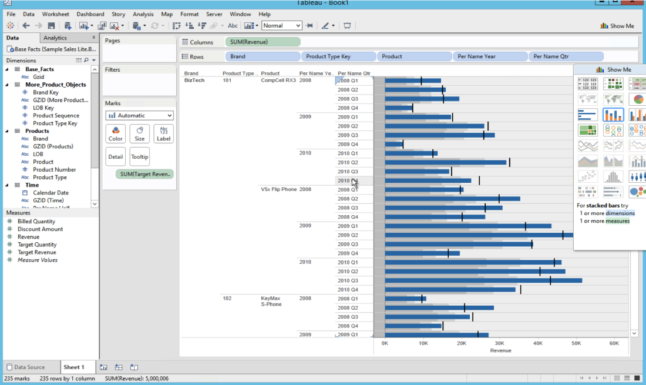Choose lines continuous chart in Show Me
This screenshot has height=385, width=646.
point(587,146)
